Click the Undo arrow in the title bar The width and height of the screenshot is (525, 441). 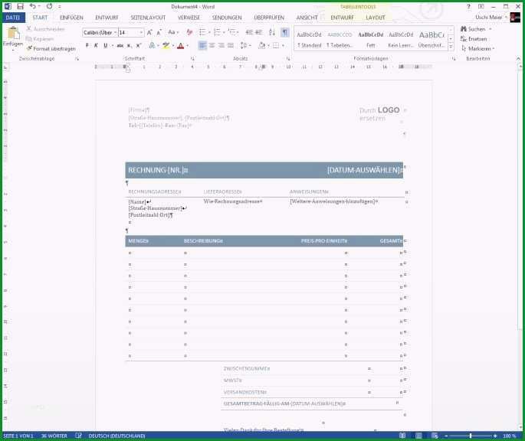tap(32, 6)
